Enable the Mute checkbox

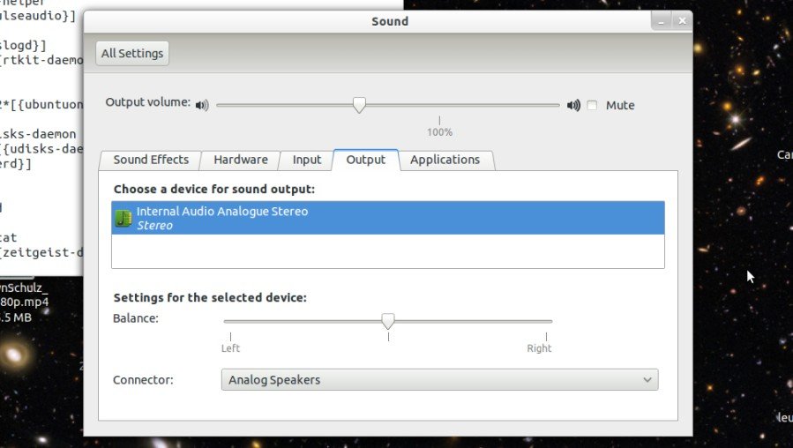click(x=592, y=106)
